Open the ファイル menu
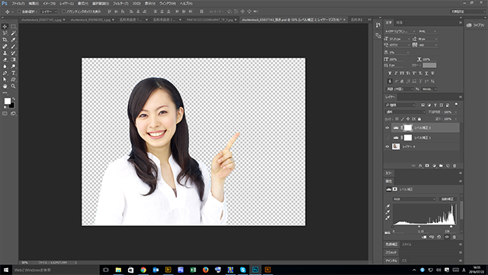The height and width of the screenshot is (275, 488). 18,3
